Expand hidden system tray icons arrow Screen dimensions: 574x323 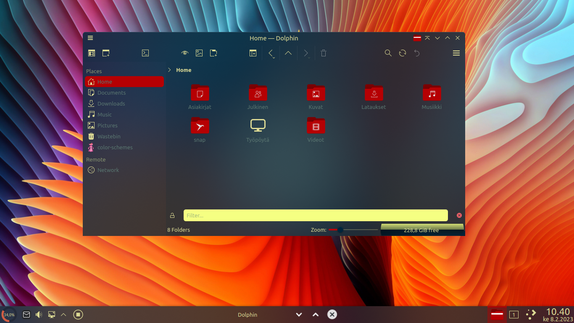click(x=63, y=314)
